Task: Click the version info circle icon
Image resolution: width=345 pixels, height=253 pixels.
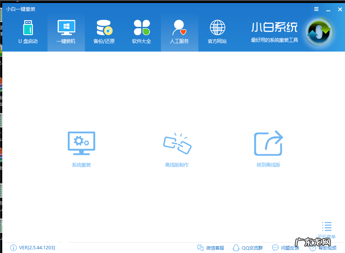Action: pyautogui.click(x=13, y=248)
